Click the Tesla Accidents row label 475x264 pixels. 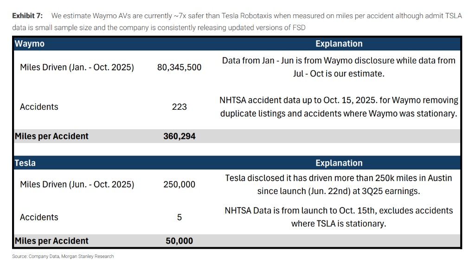pyautogui.click(x=39, y=217)
